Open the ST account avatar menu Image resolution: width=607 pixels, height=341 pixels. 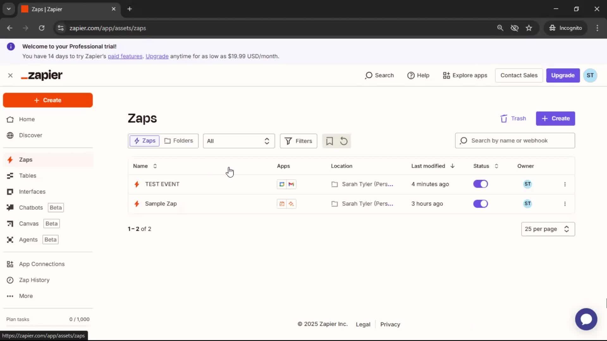(590, 75)
